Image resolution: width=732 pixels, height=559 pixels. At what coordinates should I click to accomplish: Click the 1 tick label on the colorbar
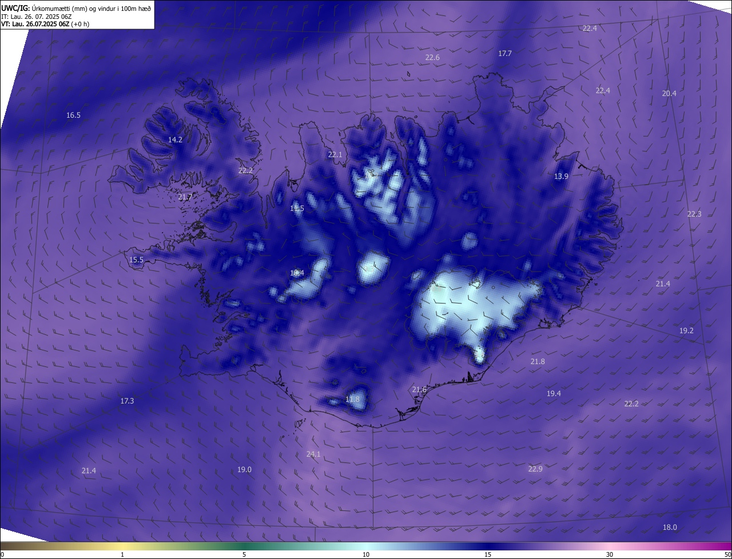pos(122,555)
